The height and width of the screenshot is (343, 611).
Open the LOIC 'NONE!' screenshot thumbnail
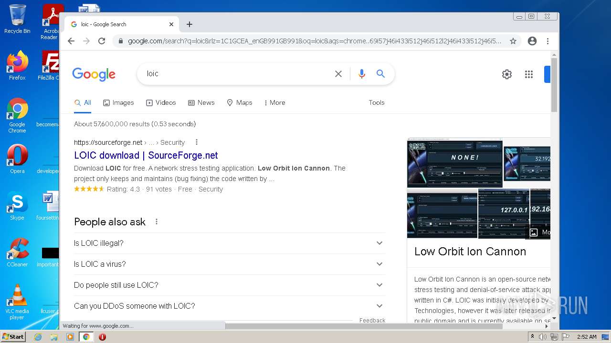point(454,162)
